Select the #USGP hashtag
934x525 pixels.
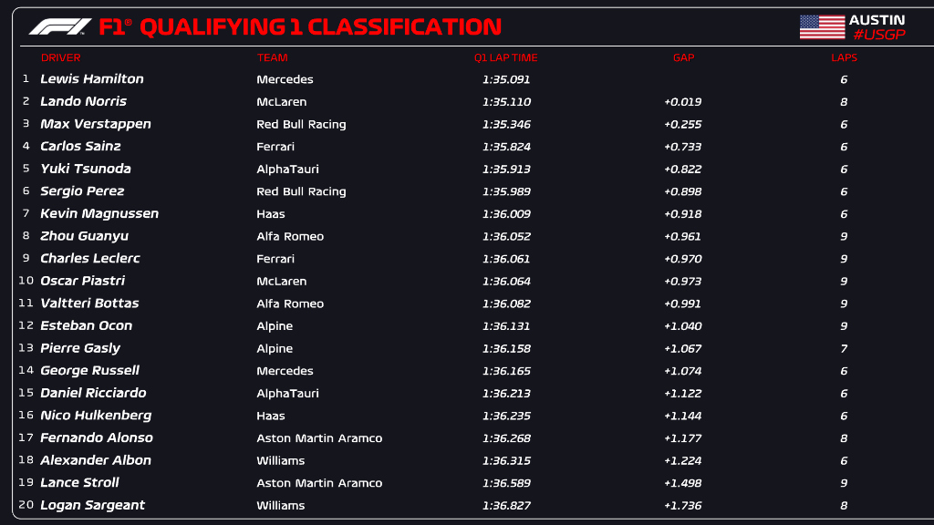(877, 35)
